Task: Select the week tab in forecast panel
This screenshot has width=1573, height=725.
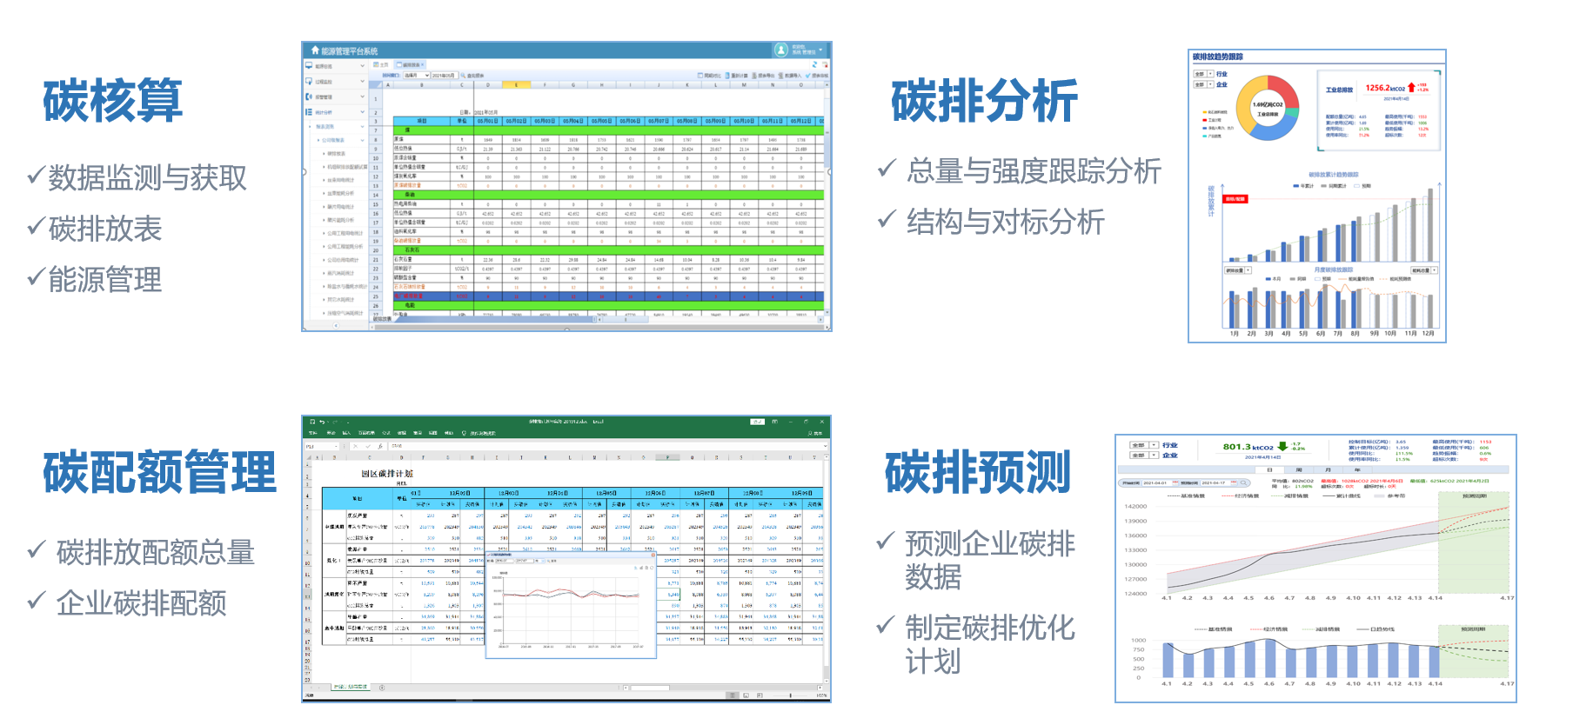Action: [1298, 469]
